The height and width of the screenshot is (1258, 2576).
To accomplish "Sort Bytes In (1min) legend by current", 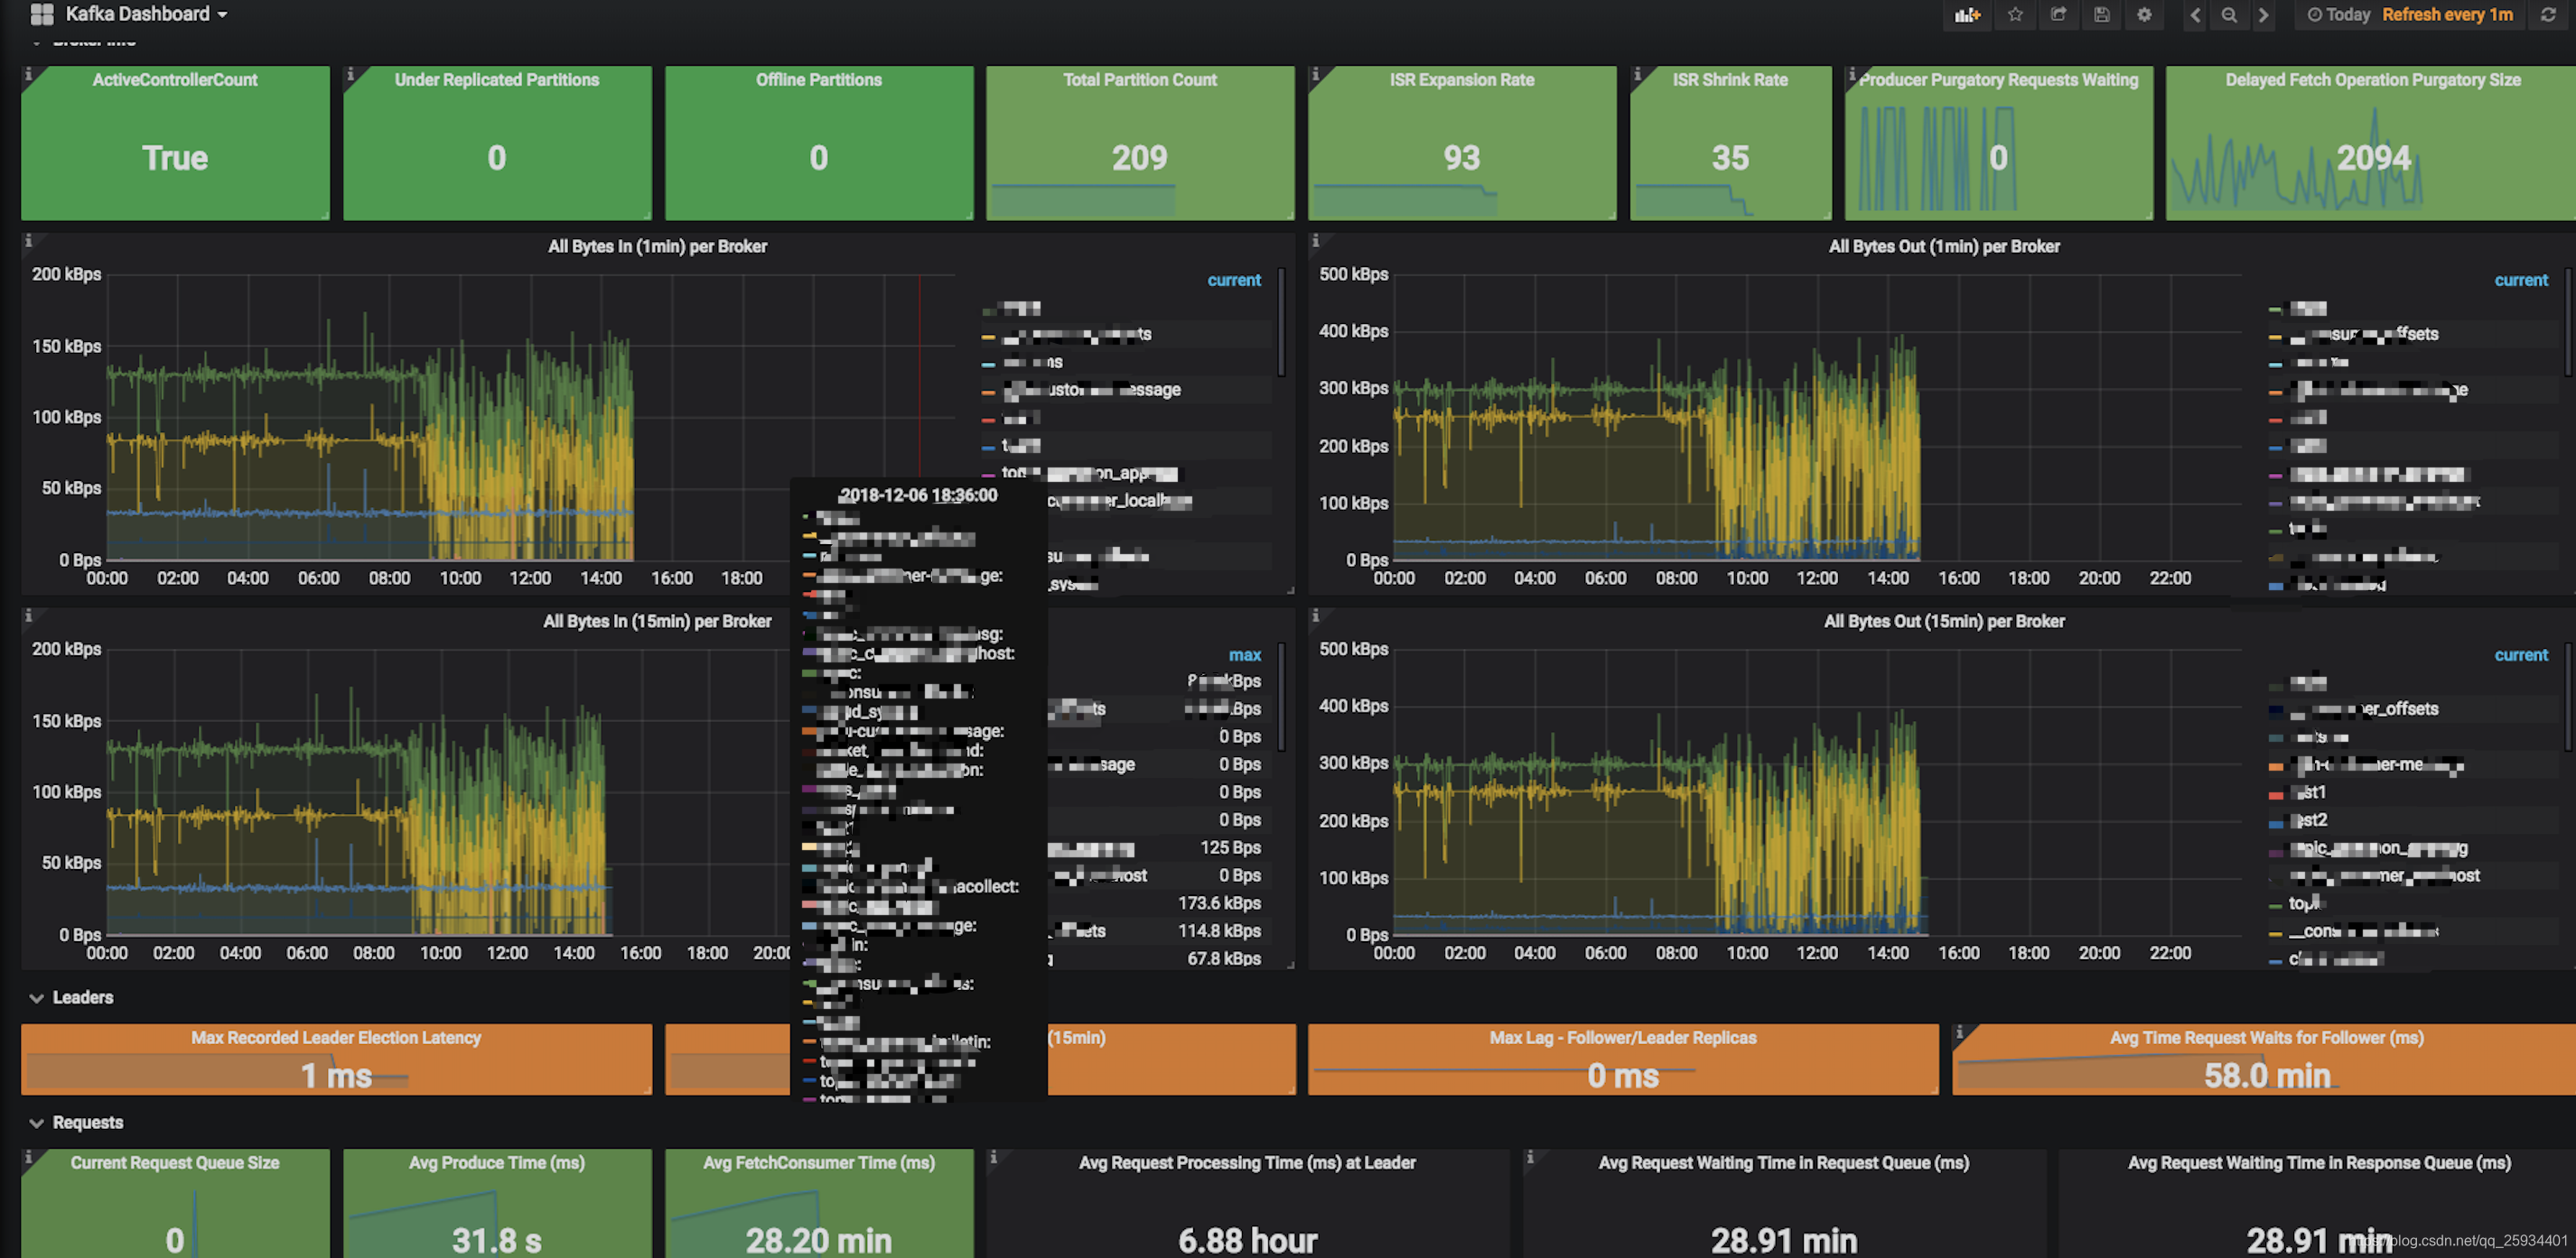I will point(1234,280).
